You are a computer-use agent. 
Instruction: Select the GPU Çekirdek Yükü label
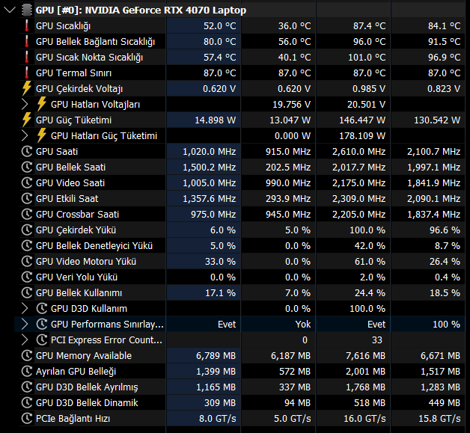76,230
